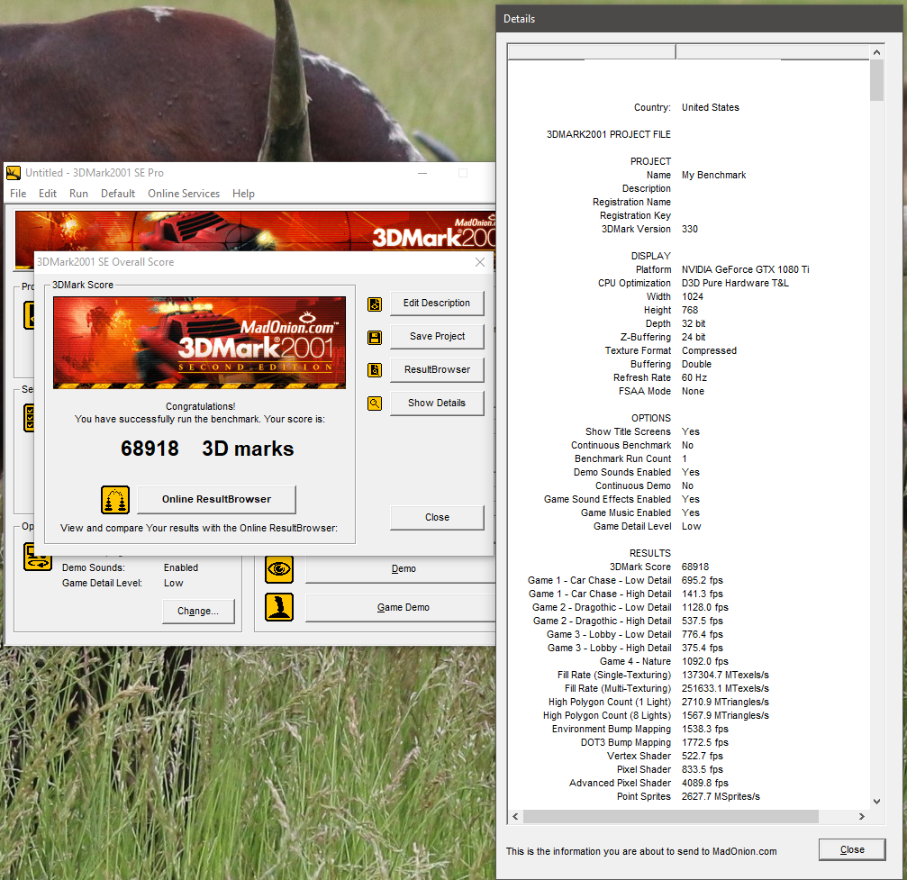Click '3DMARK2001 PROJECT FILE' heading
The width and height of the screenshot is (907, 880).
point(609,134)
